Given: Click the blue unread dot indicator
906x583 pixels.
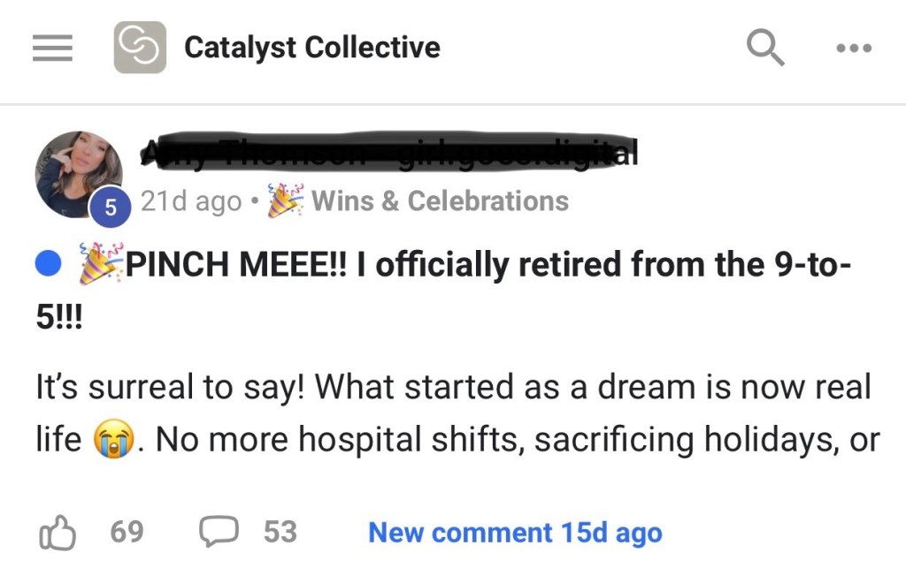Looking at the screenshot, I should tap(49, 263).
